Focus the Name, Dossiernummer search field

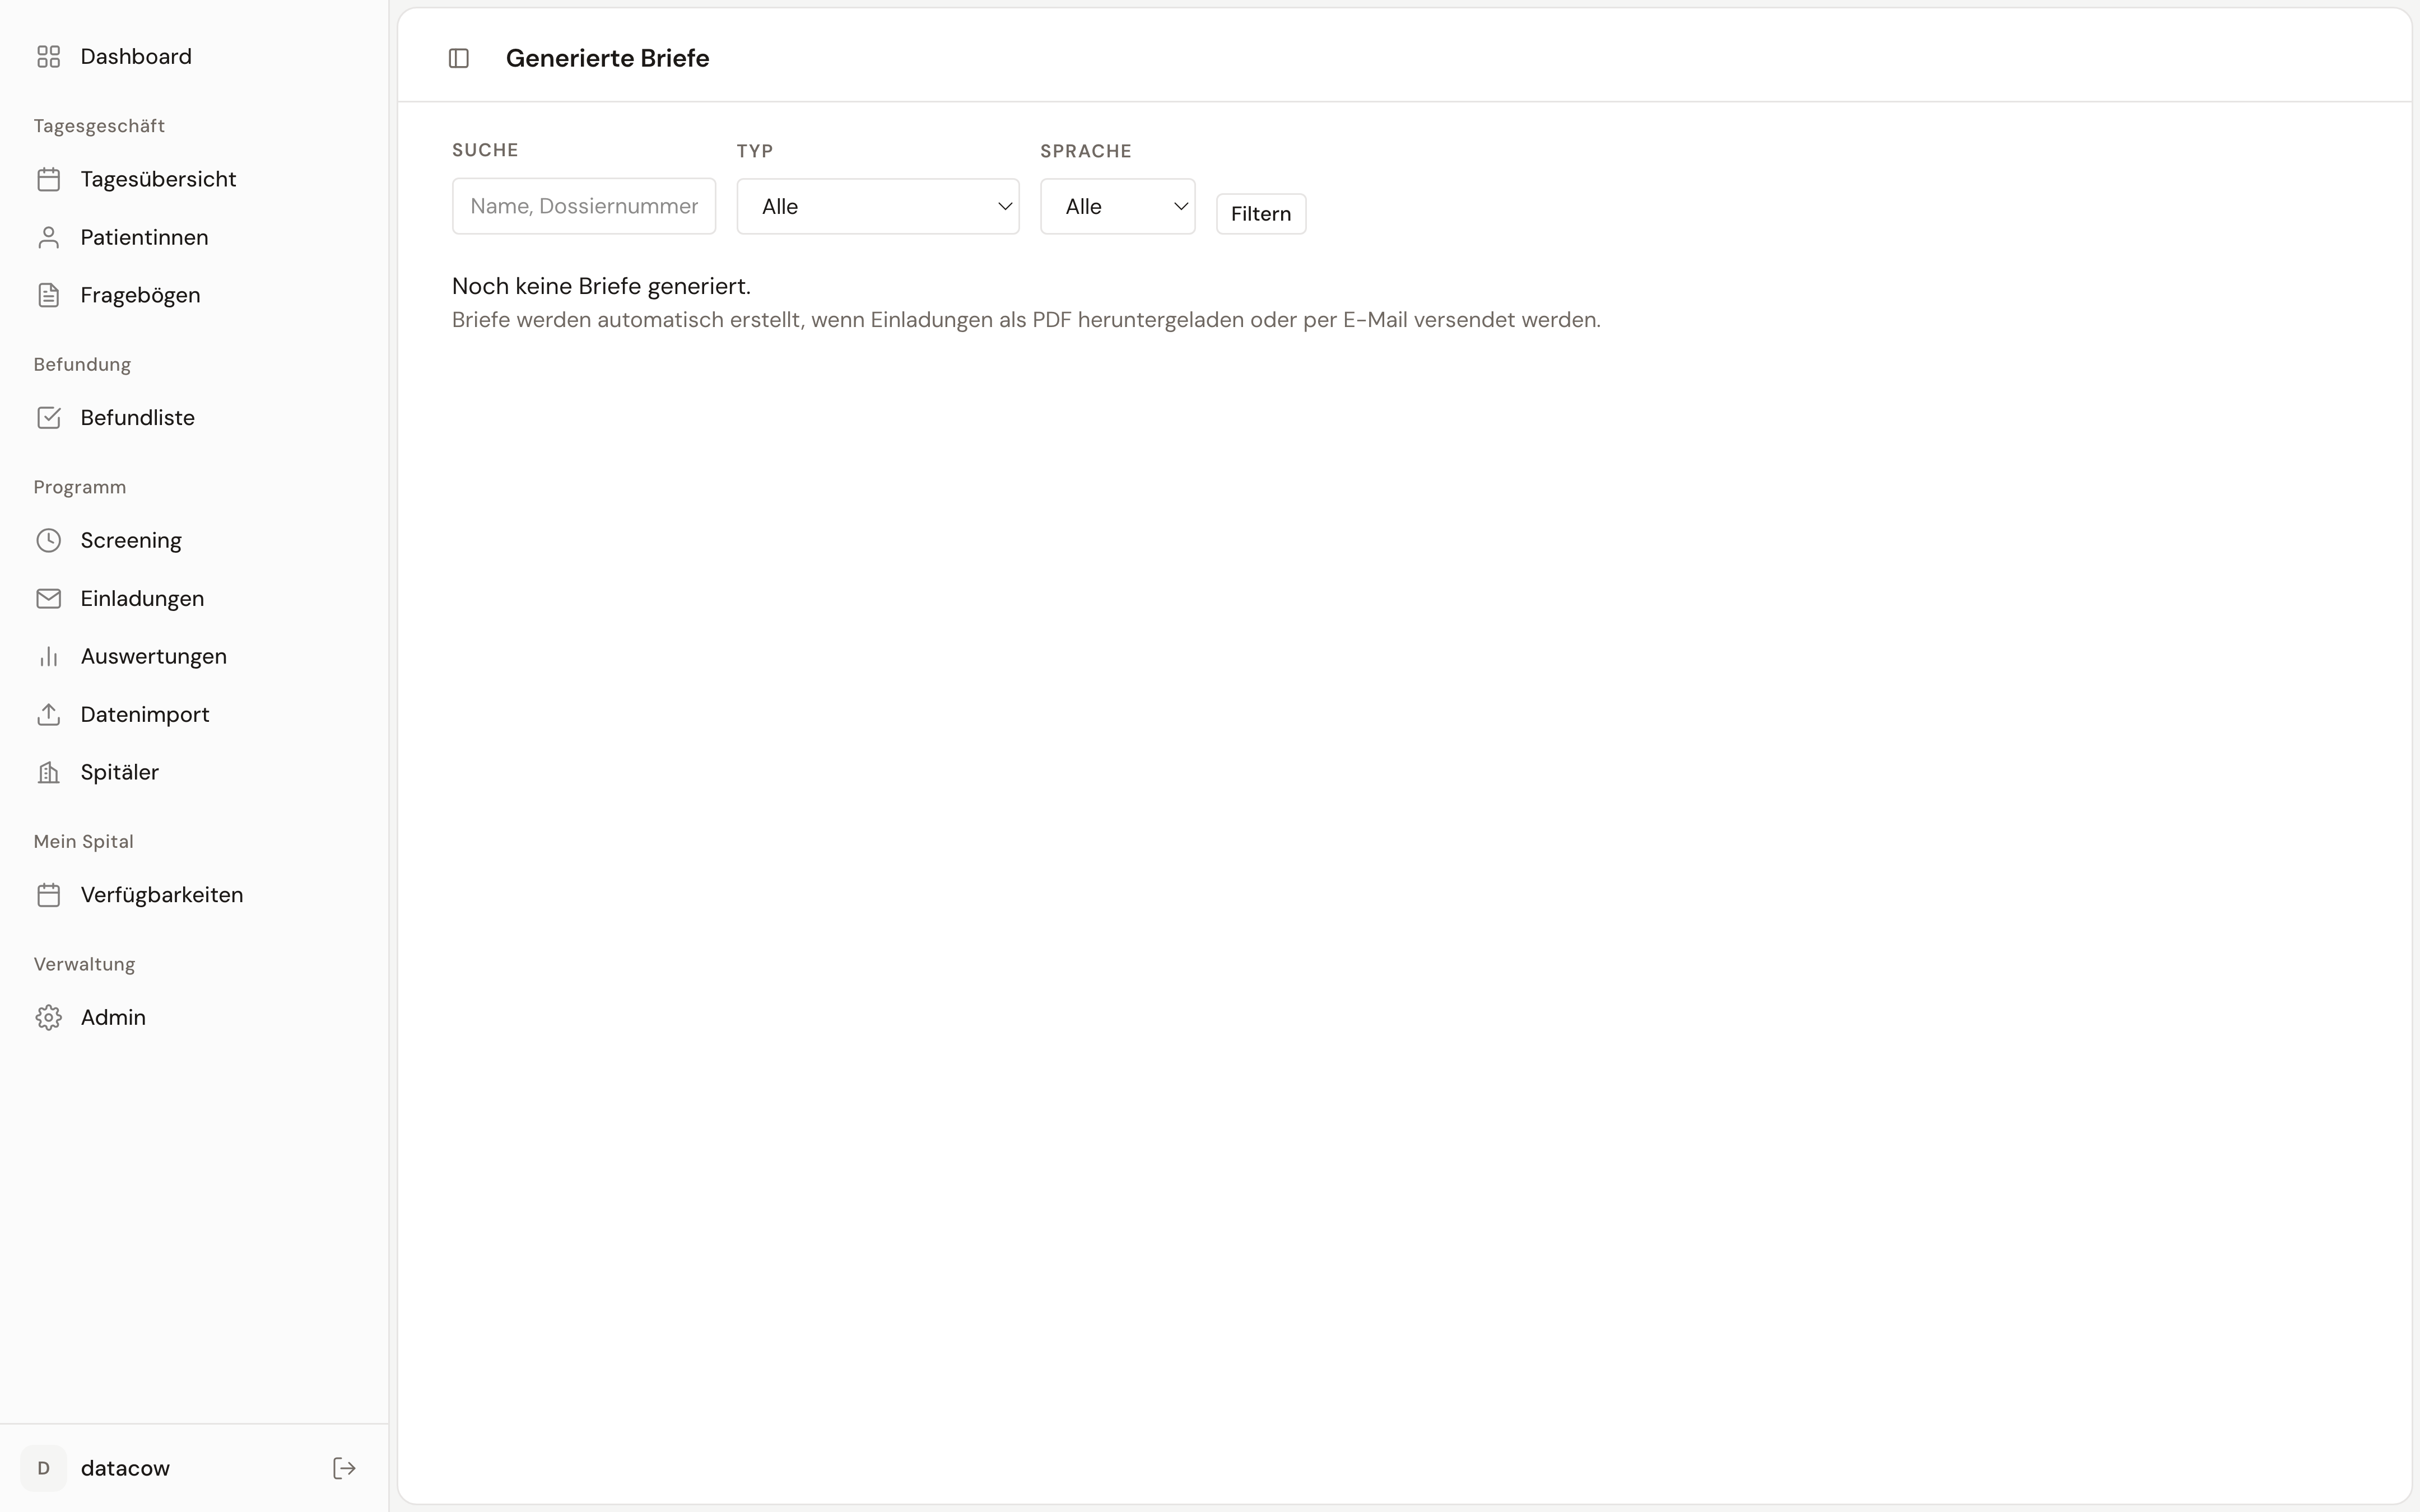[x=583, y=207]
